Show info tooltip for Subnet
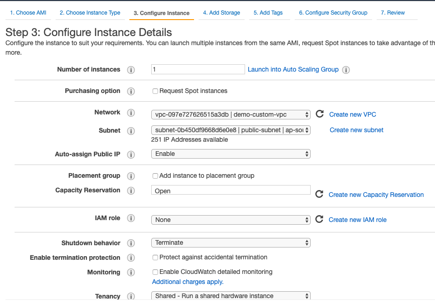 coord(131,131)
